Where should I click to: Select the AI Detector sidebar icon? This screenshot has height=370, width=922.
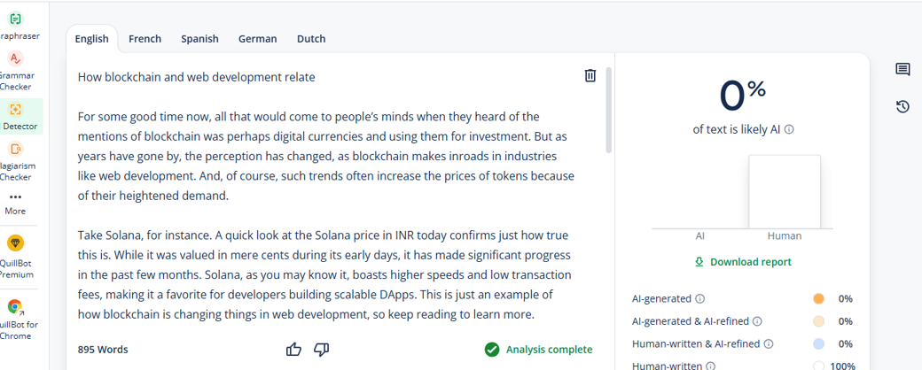coord(15,109)
